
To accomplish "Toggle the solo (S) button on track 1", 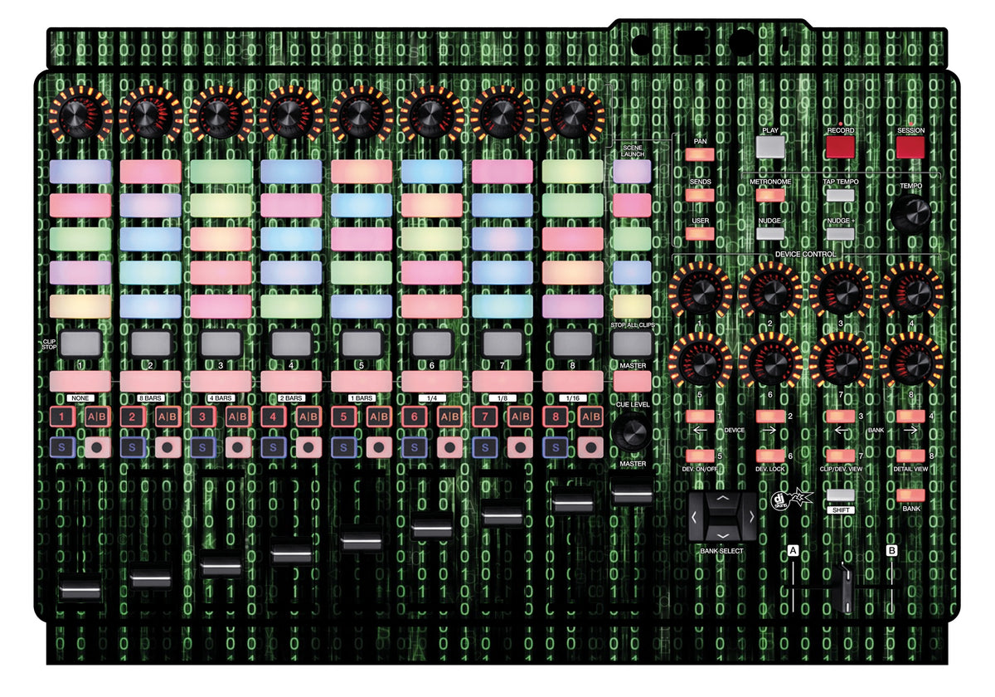I will pos(61,446).
